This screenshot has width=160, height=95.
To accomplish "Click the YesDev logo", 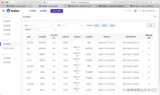I will pyautogui.click(x=13, y=11).
